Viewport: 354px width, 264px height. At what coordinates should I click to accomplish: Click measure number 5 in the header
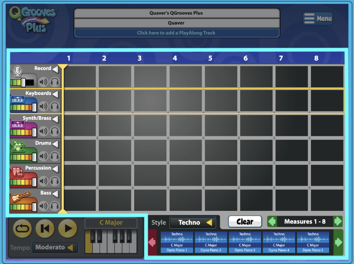[210, 58]
